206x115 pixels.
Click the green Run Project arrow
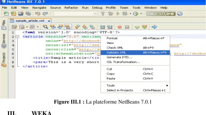[x=118, y=14]
